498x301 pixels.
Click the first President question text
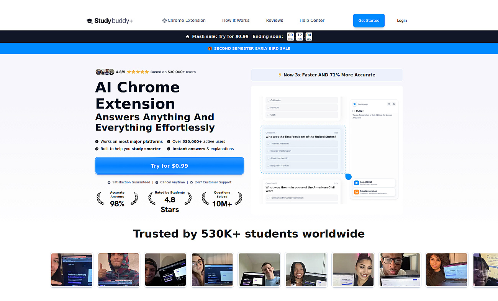[x=301, y=137]
